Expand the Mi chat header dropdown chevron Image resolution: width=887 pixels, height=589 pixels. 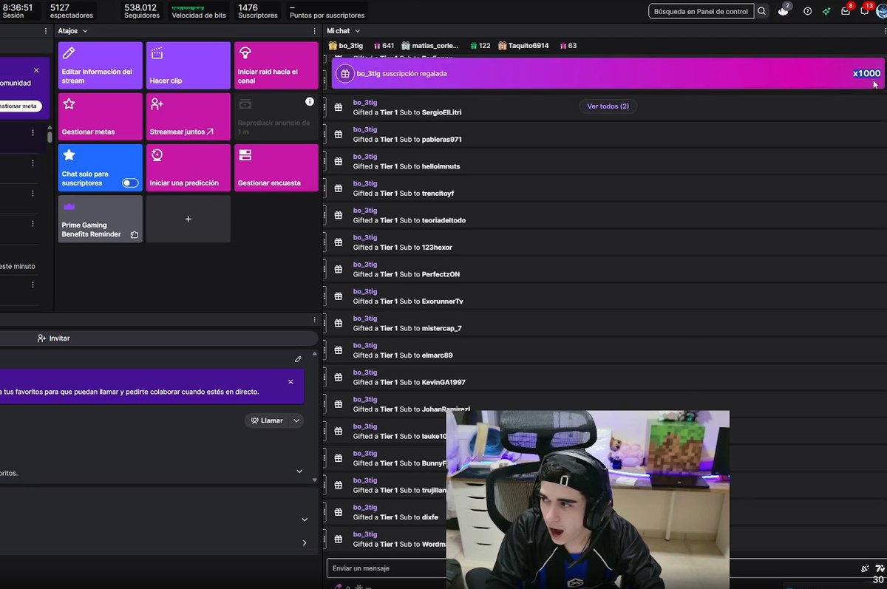(x=358, y=31)
